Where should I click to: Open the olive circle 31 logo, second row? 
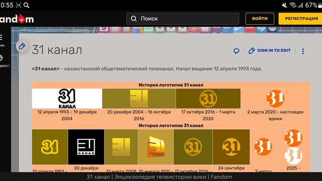[x=193, y=147]
